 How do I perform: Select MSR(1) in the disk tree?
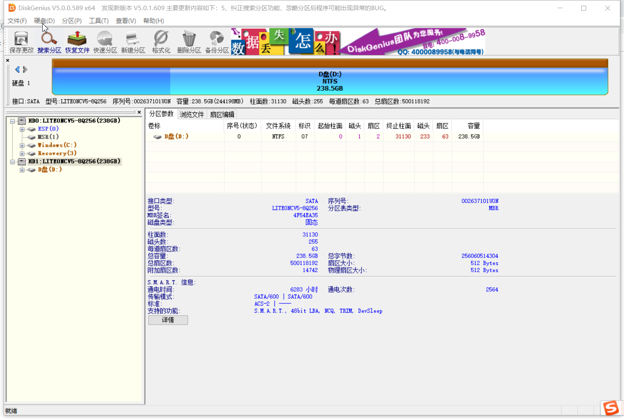(48, 137)
